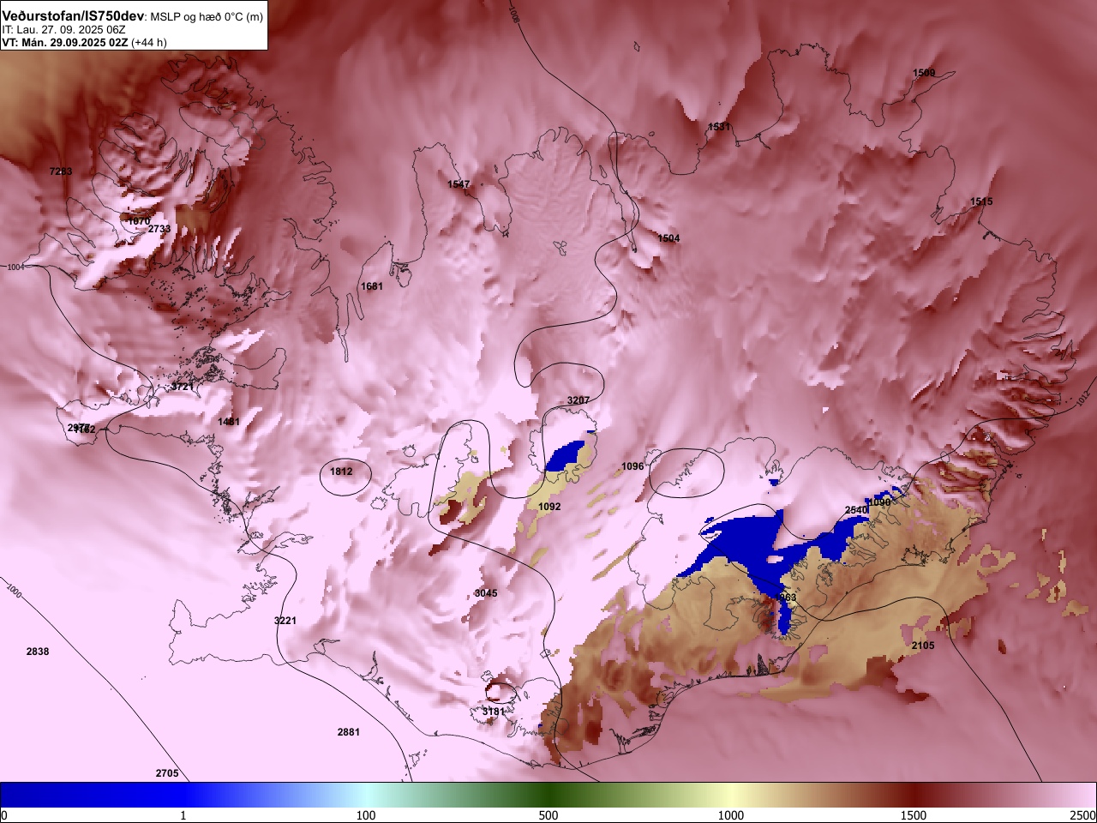1097x823 pixels.
Task: Click the 1681 map value
Action: coord(372,286)
